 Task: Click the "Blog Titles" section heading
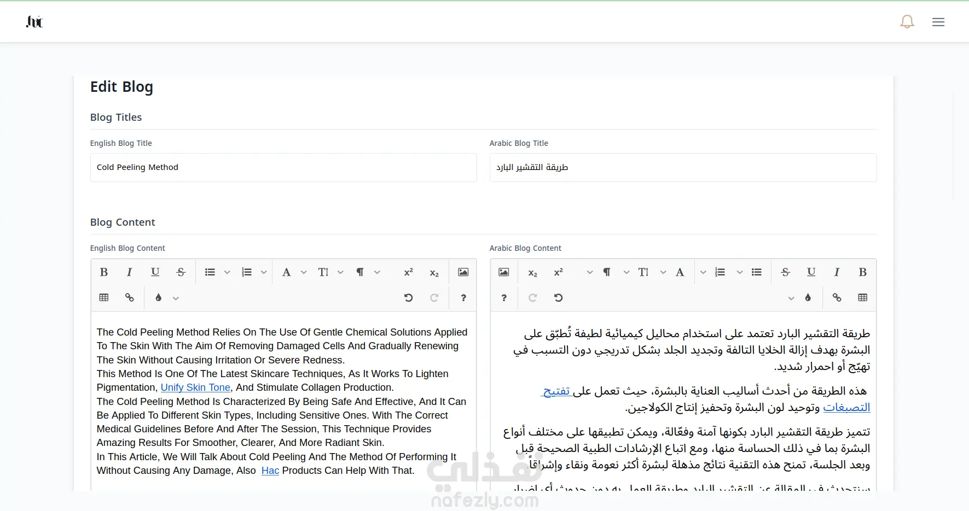116,118
